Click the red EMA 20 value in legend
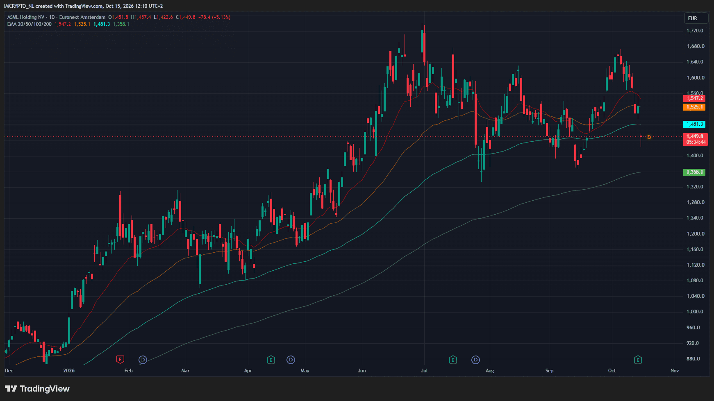 [63, 24]
